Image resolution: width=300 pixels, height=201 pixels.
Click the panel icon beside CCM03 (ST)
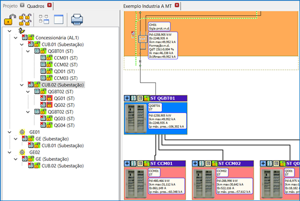[x=43, y=78]
